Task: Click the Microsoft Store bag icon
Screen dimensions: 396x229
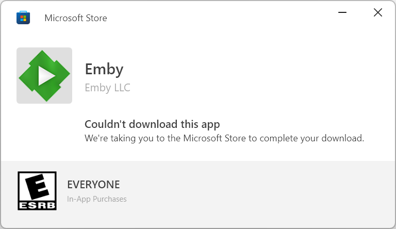Action: (x=23, y=18)
